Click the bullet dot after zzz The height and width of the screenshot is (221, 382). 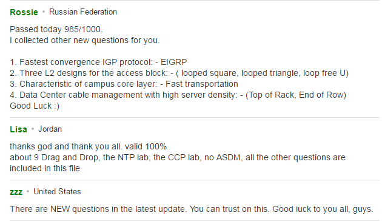pos(28,191)
